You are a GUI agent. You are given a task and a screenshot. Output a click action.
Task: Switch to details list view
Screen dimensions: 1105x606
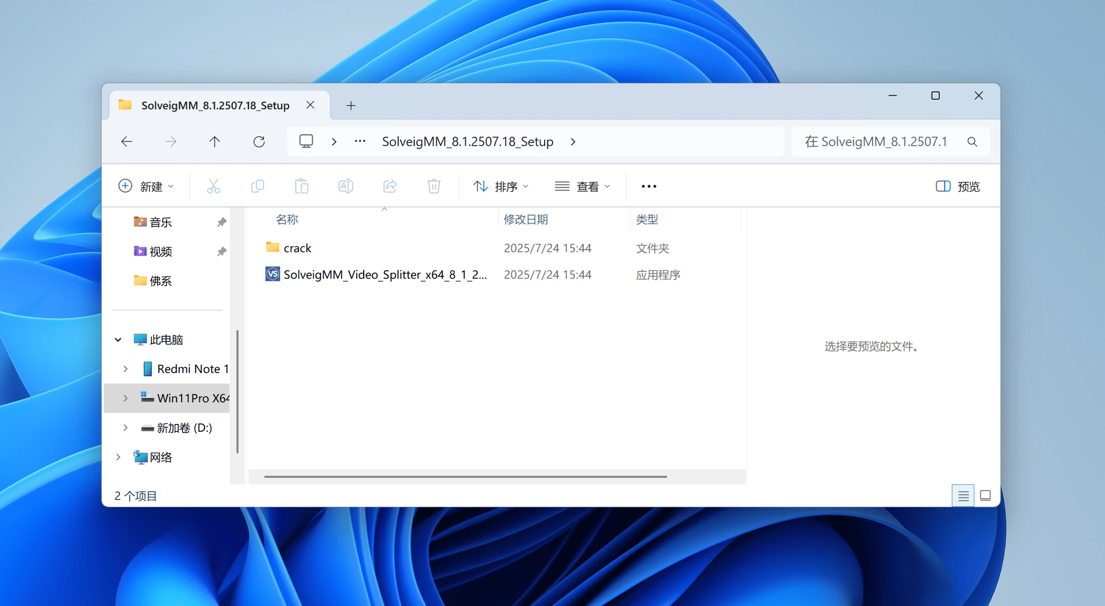tap(963, 496)
